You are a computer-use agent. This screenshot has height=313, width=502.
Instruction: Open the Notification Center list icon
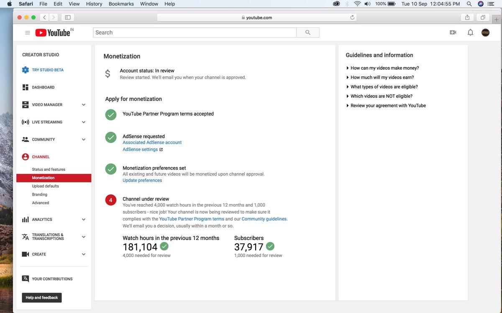pos(492,4)
